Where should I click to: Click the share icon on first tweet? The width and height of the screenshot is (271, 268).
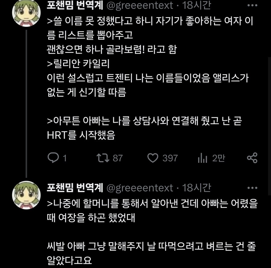[252, 158]
